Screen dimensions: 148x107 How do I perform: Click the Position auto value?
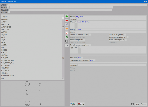pyautogui.click(x=79, y=58)
